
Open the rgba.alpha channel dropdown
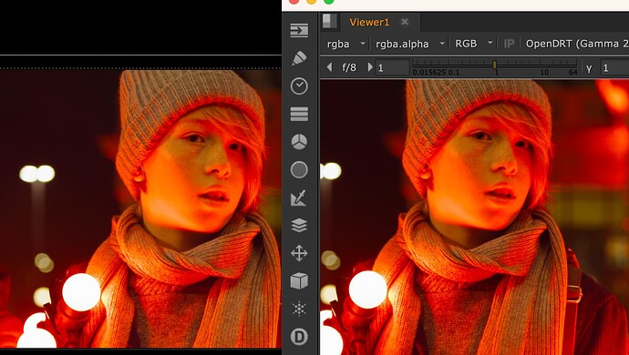(409, 44)
